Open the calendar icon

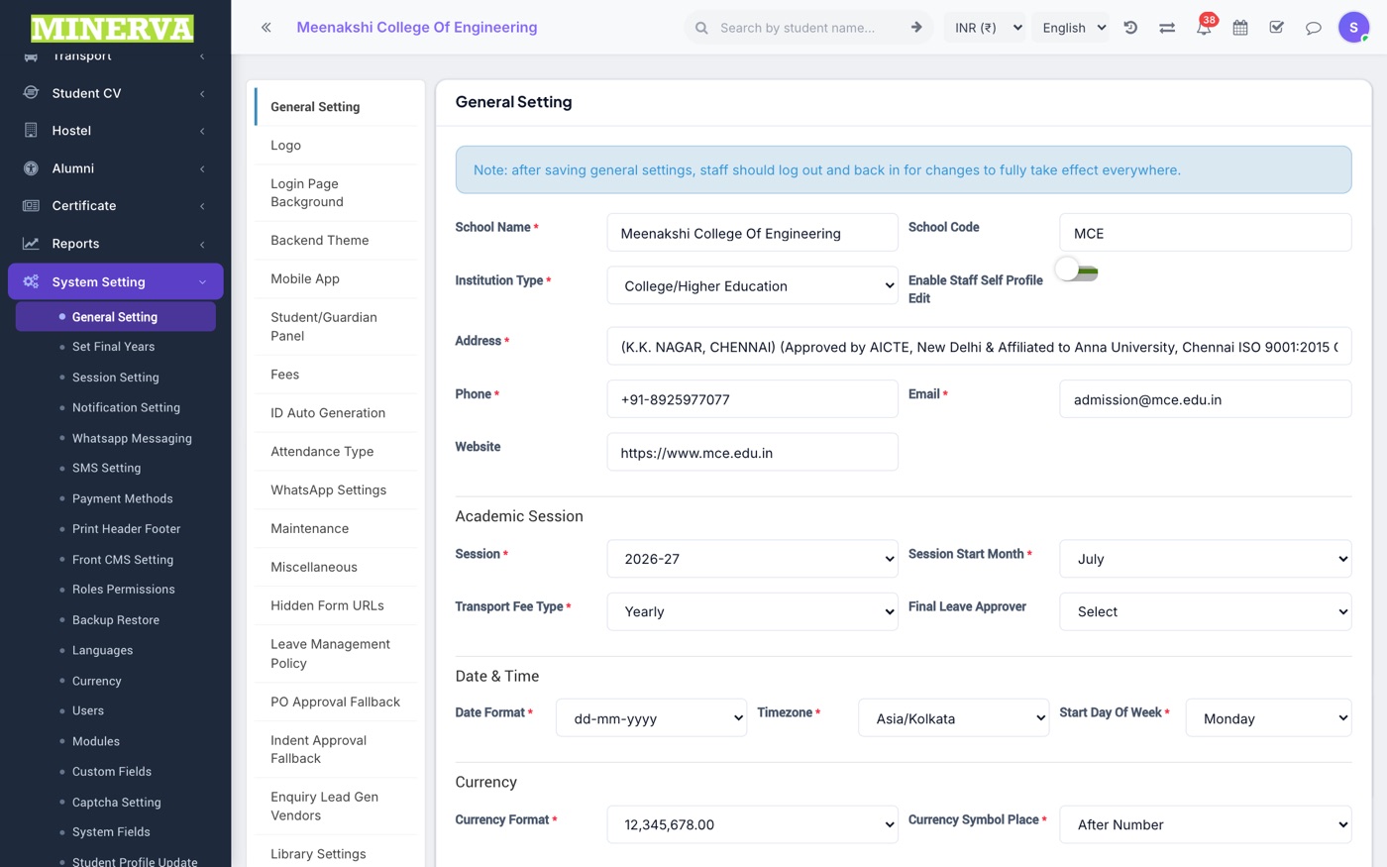pos(1240,28)
